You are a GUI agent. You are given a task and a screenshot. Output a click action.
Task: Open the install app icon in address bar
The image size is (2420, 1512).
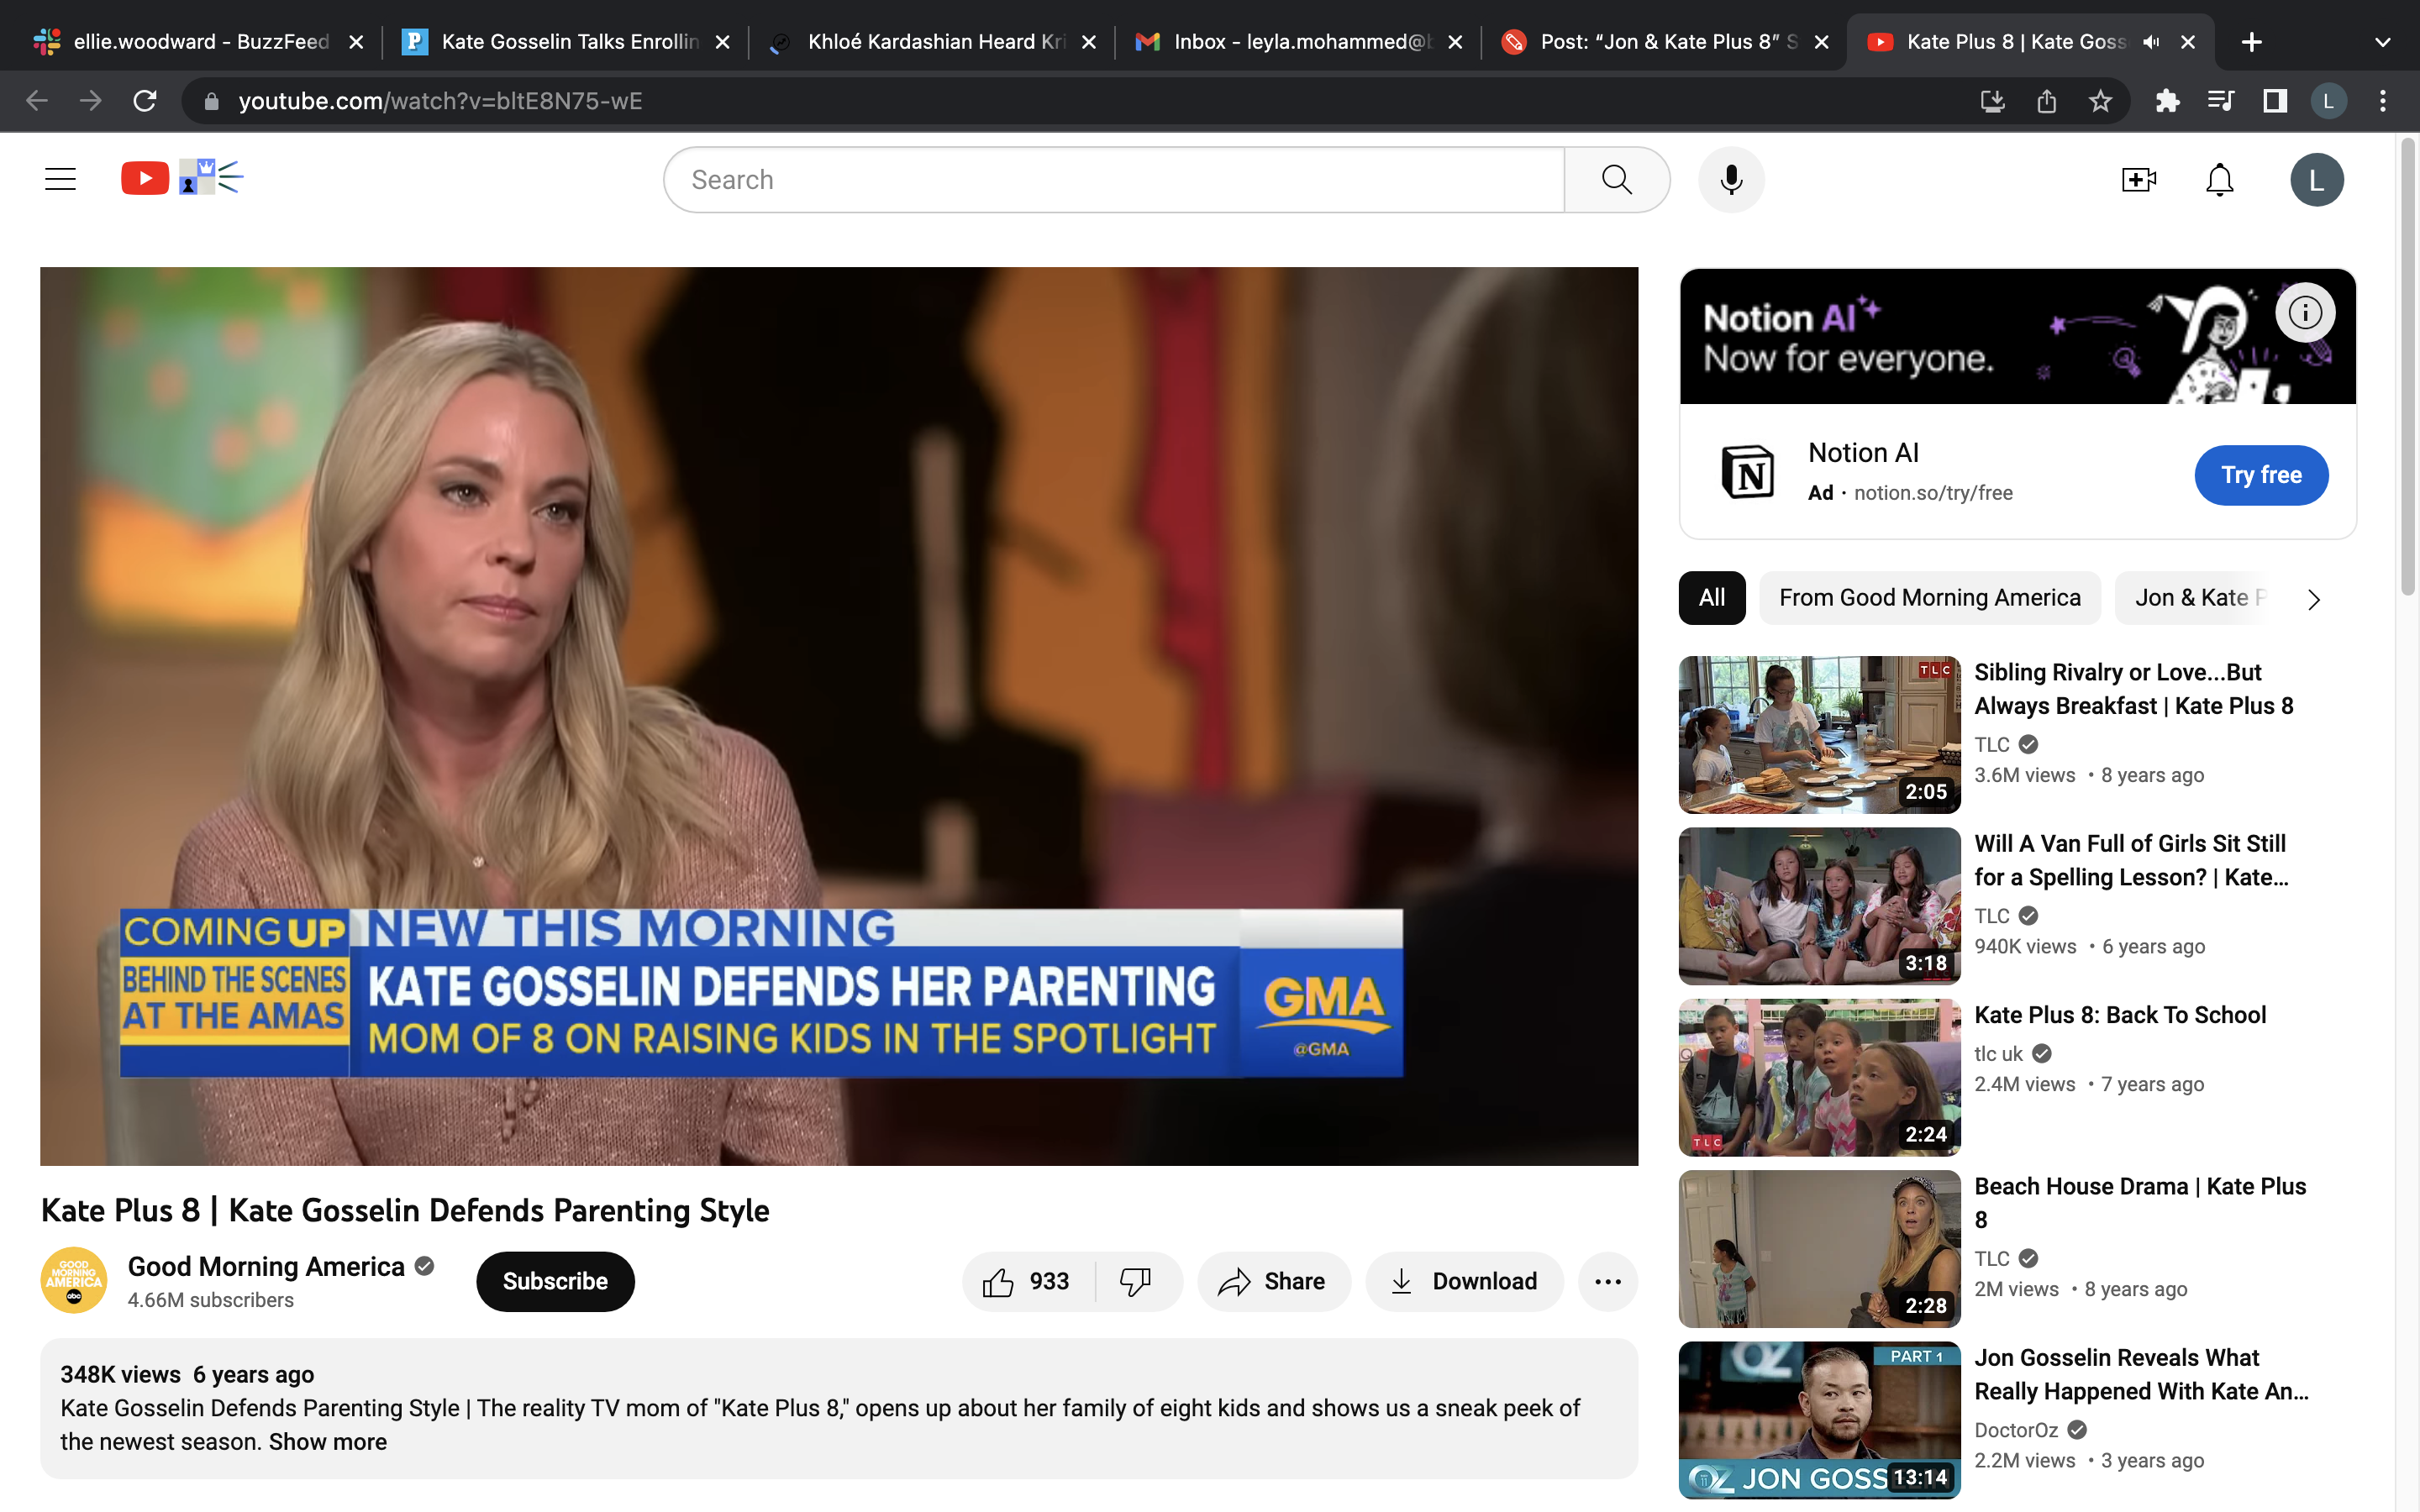coord(1992,101)
